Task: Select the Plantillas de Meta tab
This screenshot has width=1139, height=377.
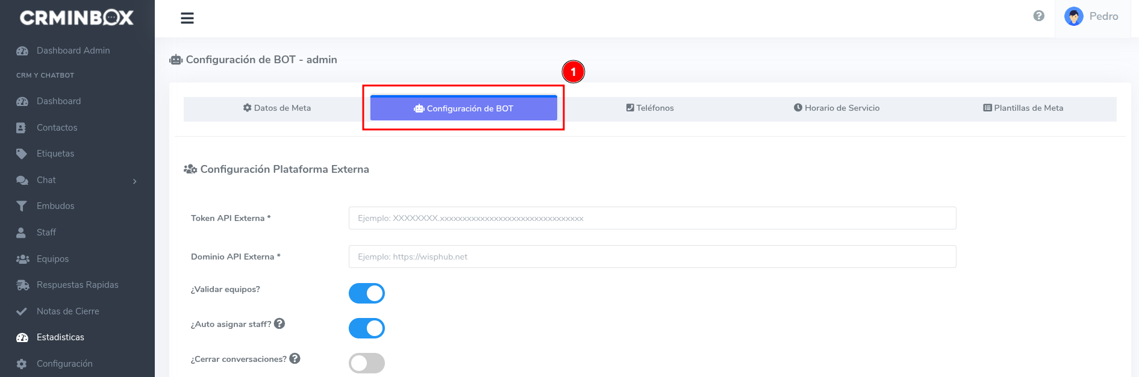Action: (x=1023, y=108)
